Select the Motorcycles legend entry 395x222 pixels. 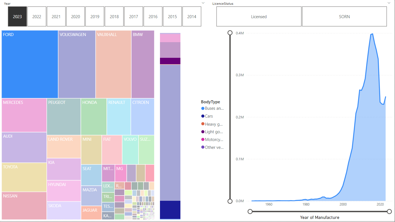[x=212, y=140]
